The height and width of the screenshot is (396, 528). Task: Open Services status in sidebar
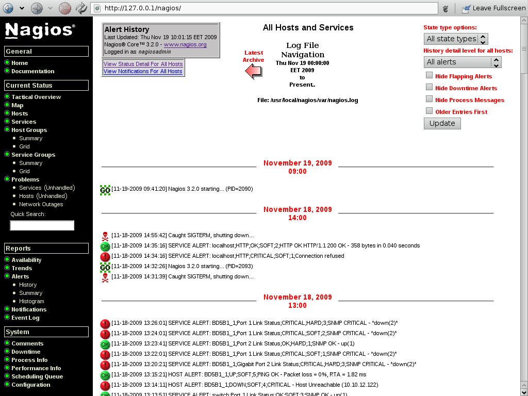coord(24,122)
